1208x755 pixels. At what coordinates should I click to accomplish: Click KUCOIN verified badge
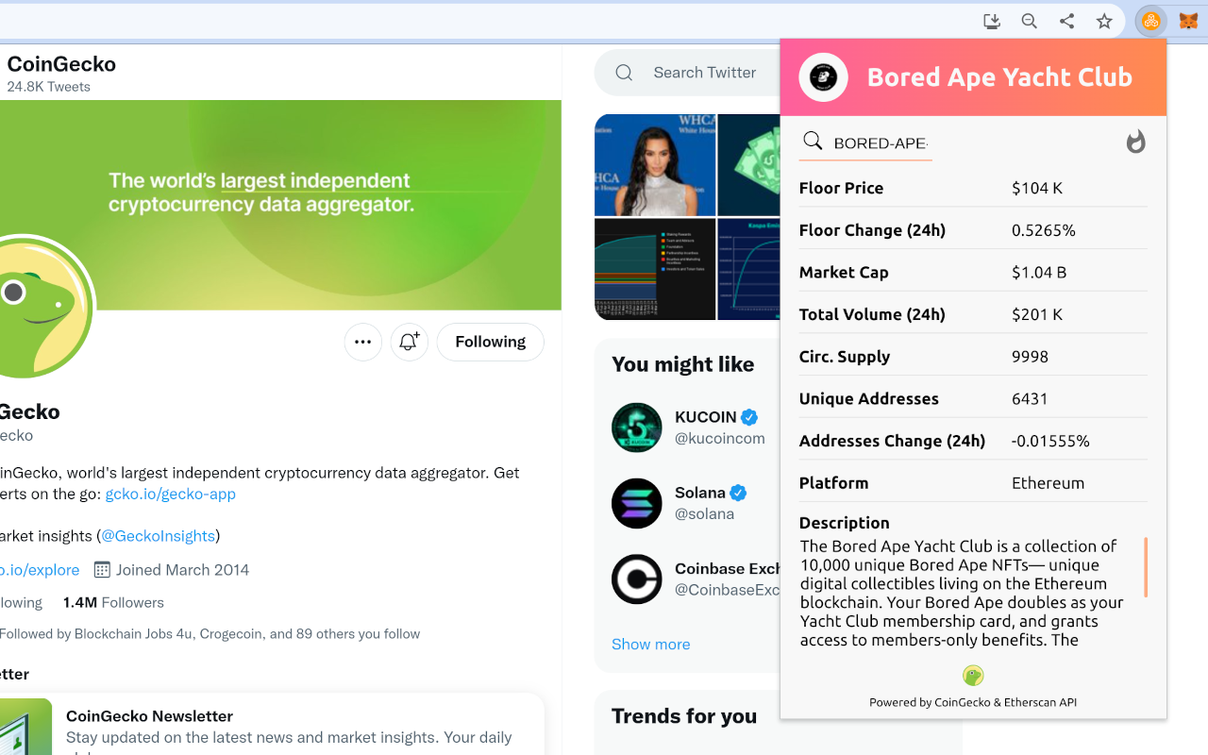(749, 417)
